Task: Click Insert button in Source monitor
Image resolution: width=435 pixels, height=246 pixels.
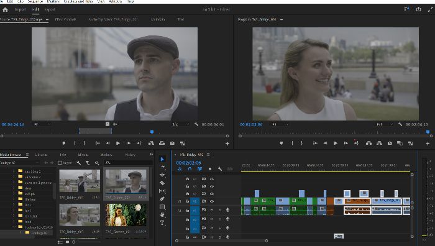Action: click(x=151, y=143)
